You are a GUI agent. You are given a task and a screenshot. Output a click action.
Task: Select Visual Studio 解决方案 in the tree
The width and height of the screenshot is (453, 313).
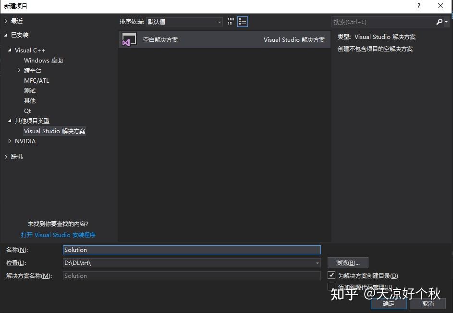coord(54,131)
